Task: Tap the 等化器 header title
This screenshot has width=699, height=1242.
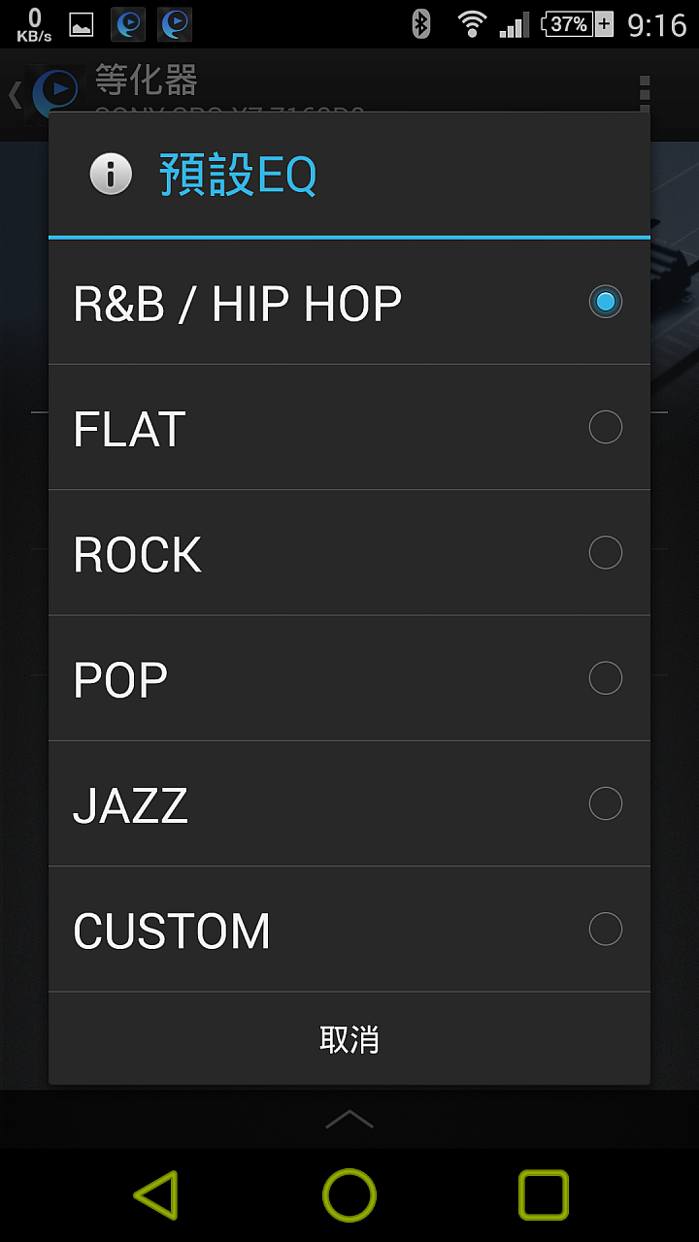Action: pos(147,81)
